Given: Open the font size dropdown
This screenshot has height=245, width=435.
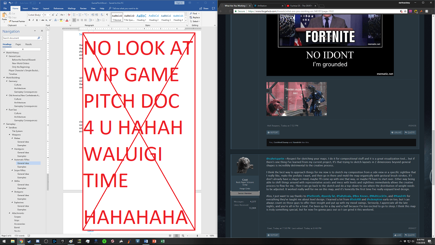Looking at the screenshot, I should (50, 15).
